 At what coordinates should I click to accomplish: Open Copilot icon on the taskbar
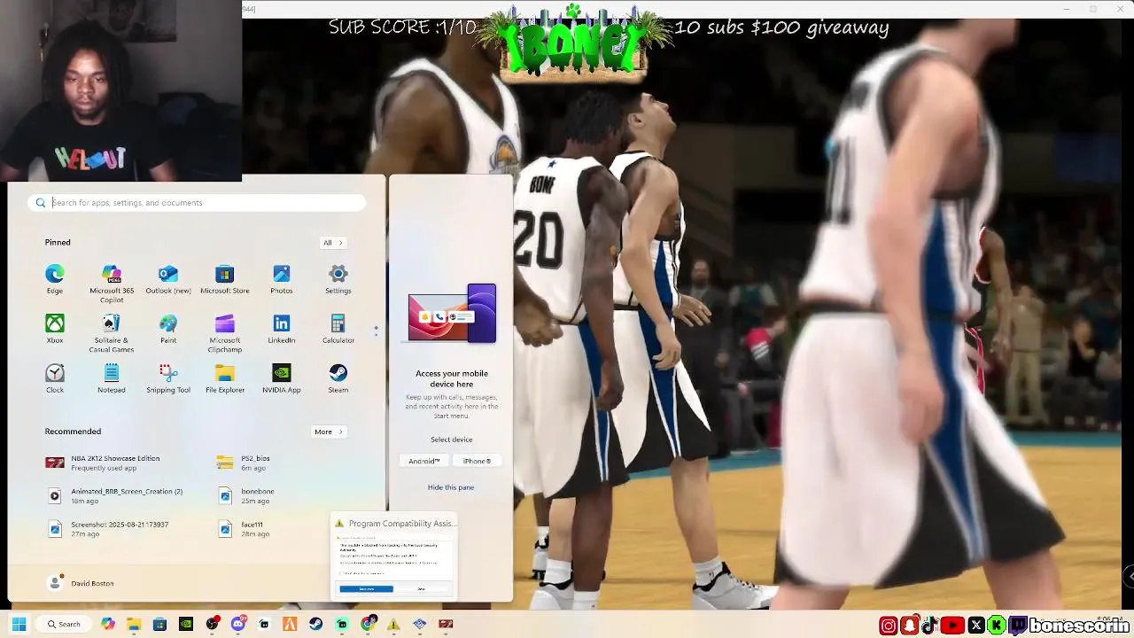108,624
